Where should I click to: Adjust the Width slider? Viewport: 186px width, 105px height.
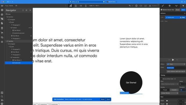(x=167, y=101)
